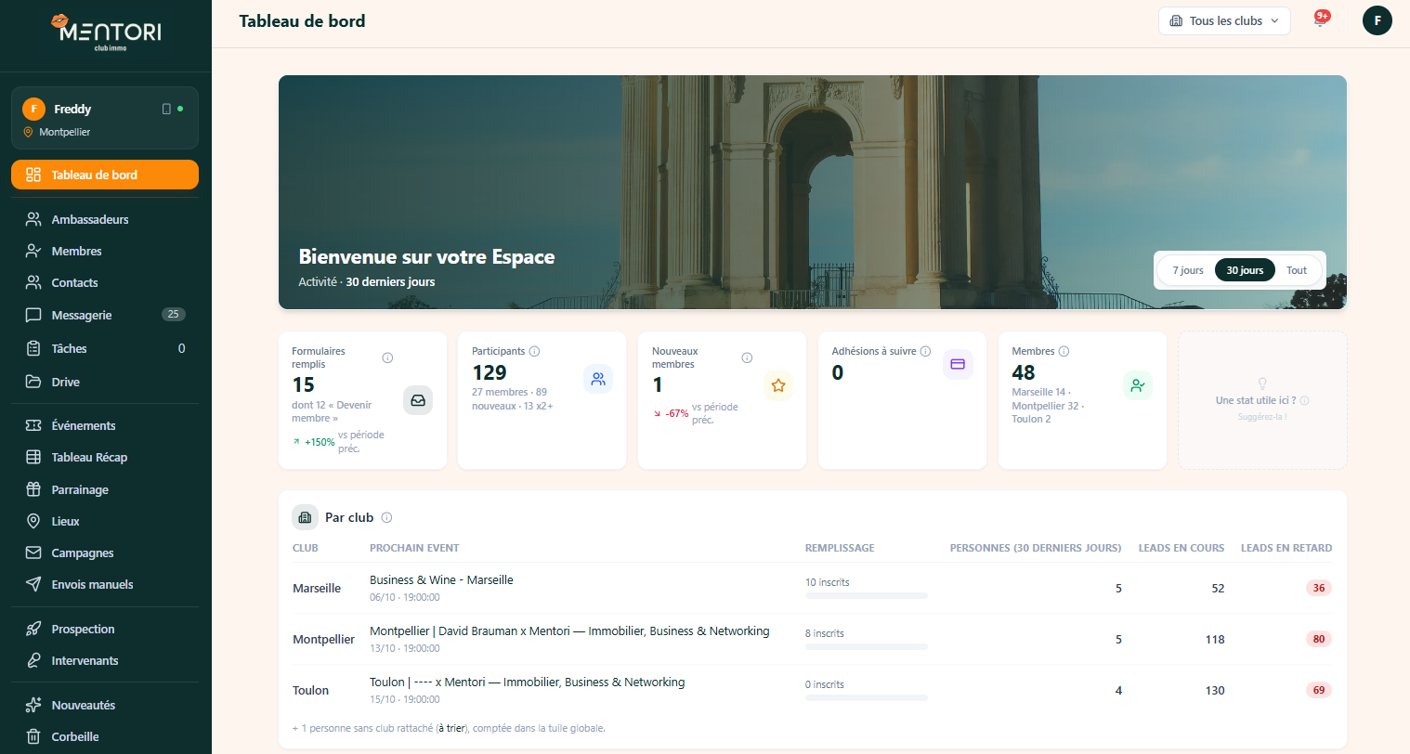Select the 30 jours period filter
Viewport: 1410px width, 754px height.
coord(1245,270)
